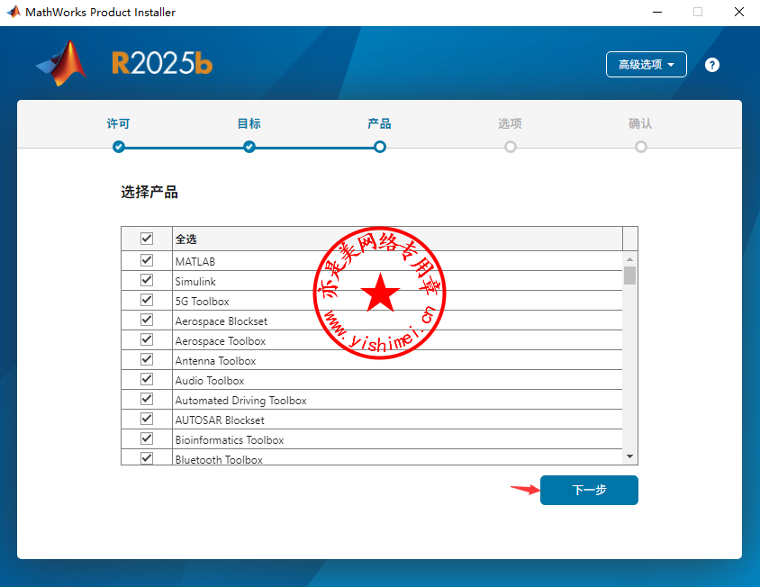Click the 目标 step label

[x=249, y=124]
